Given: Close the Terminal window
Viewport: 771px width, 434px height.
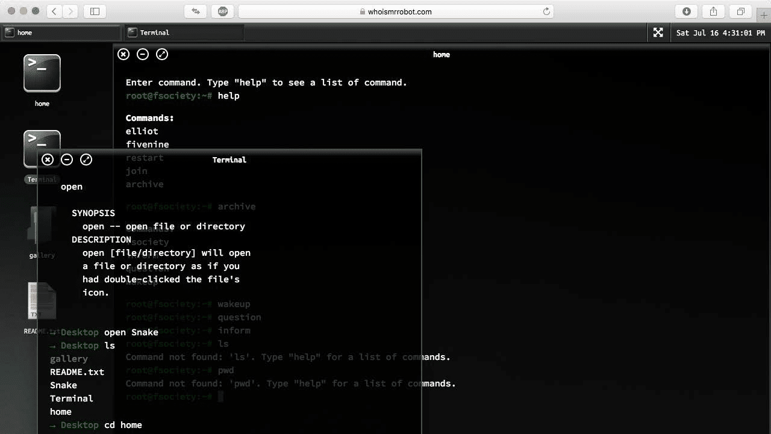Looking at the screenshot, I should click(x=48, y=160).
